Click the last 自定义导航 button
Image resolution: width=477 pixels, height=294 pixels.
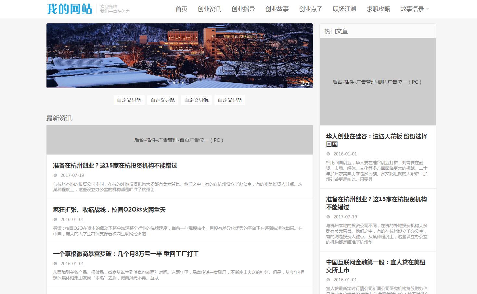[230, 100]
